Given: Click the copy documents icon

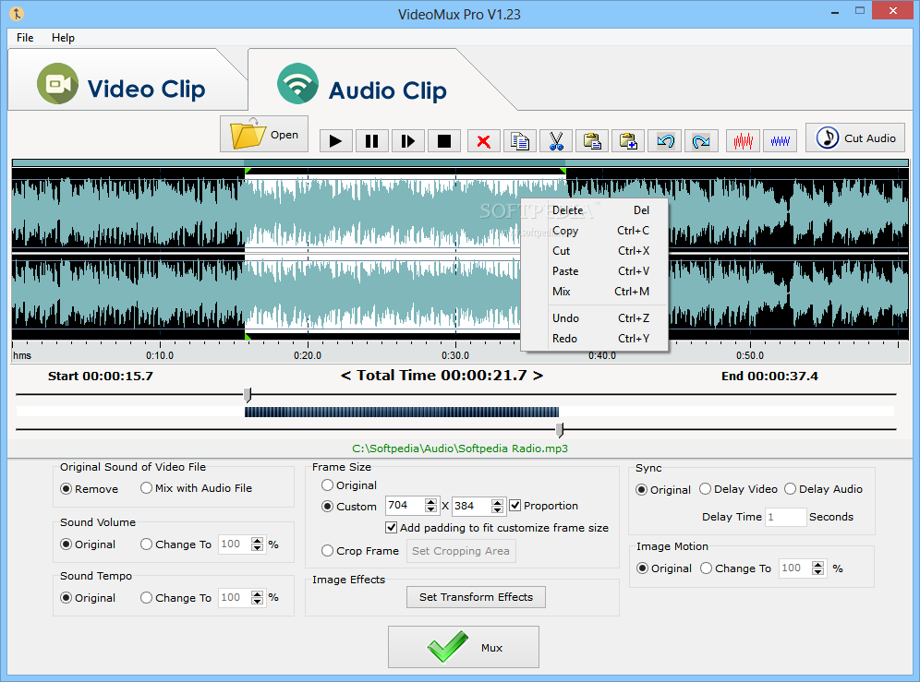Looking at the screenshot, I should 520,141.
